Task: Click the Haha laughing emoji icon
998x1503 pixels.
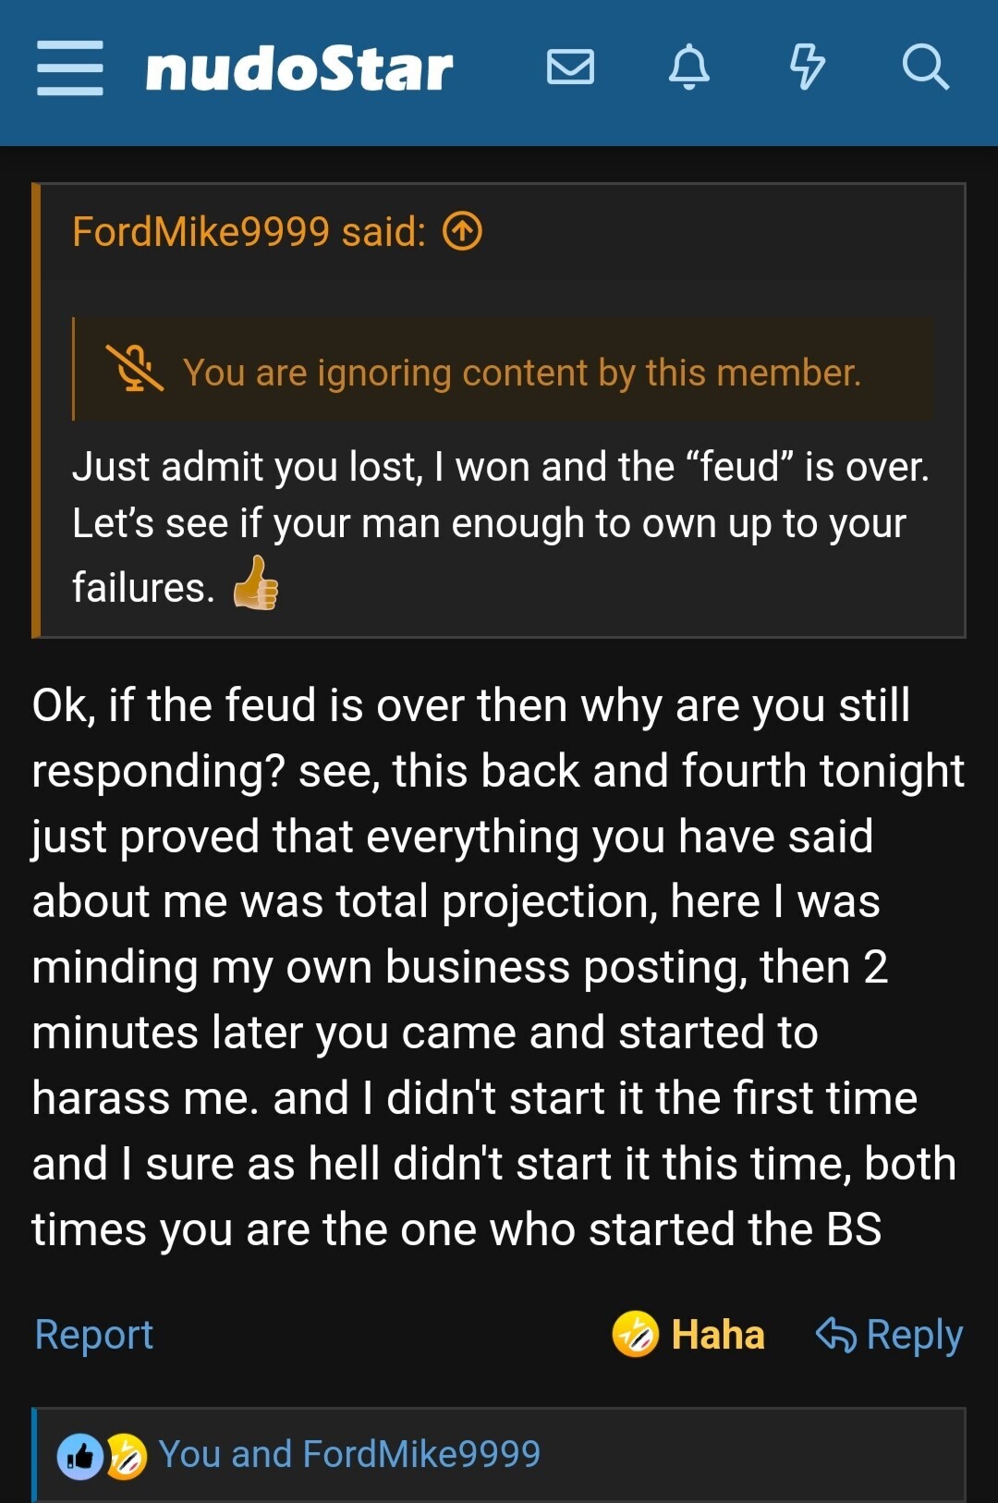Action: coord(635,1334)
